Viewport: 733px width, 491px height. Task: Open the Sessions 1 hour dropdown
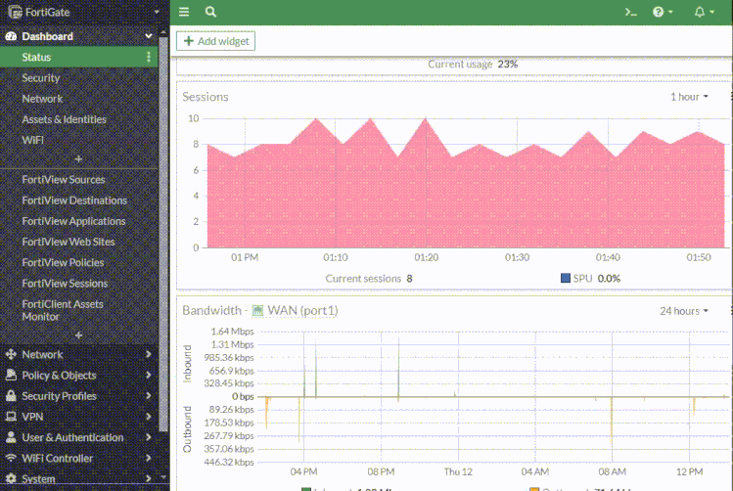[689, 97]
